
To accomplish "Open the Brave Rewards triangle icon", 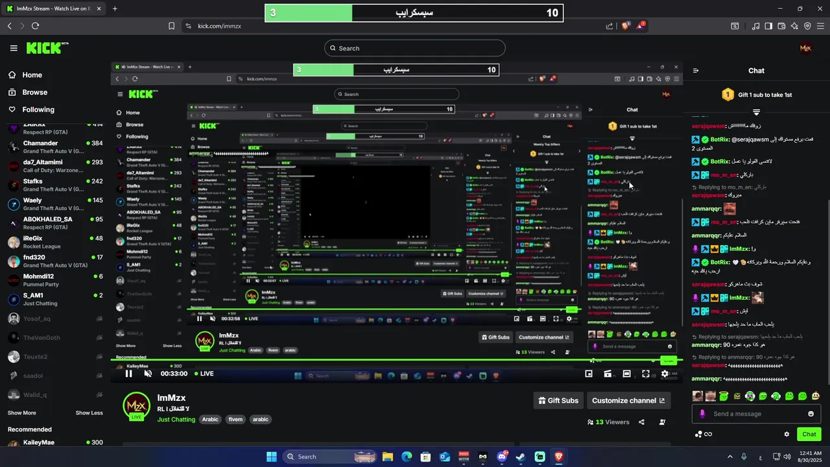I will click(x=641, y=26).
